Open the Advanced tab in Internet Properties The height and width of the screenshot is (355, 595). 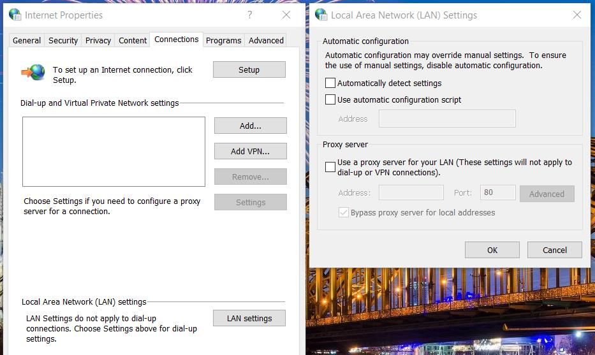click(266, 41)
